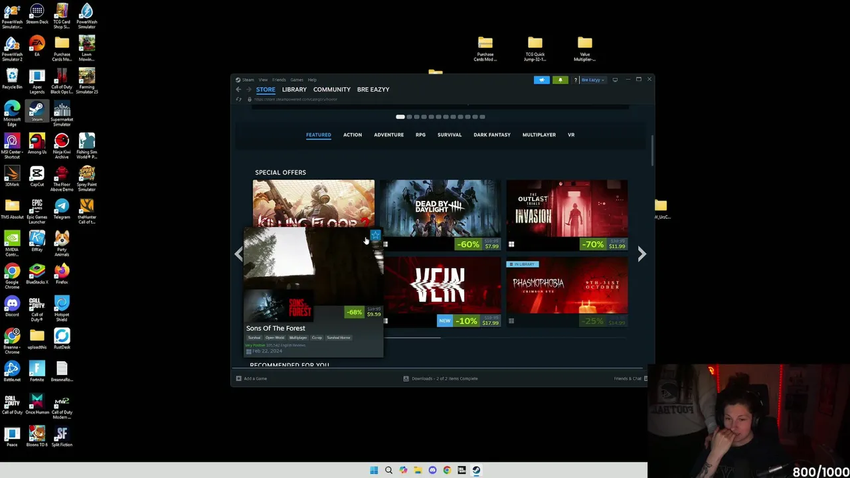The height and width of the screenshot is (478, 850).
Task: Select the DARK FANTASY category tab
Action: click(492, 135)
